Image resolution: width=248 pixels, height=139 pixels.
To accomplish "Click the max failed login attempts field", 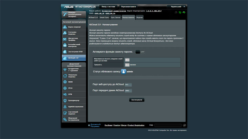I will click(127, 60).
